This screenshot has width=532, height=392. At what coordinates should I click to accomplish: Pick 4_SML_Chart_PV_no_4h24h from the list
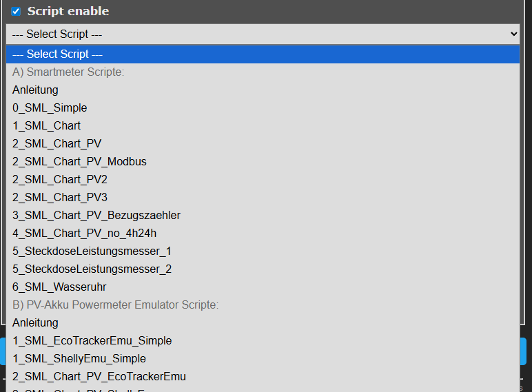84,233
